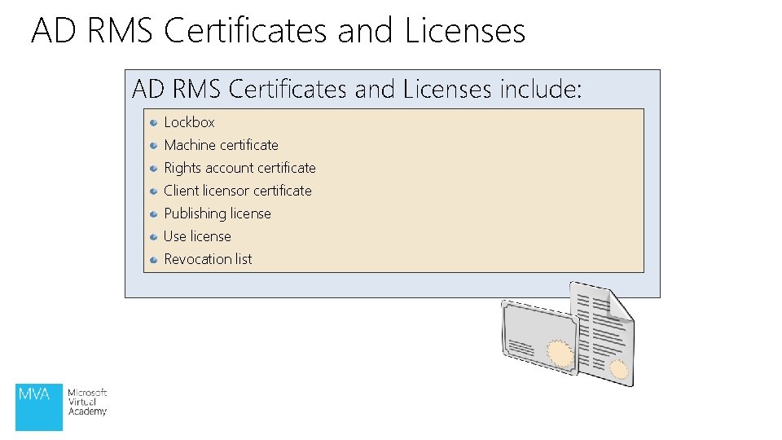Select the 'Use license' list entry

(x=197, y=236)
